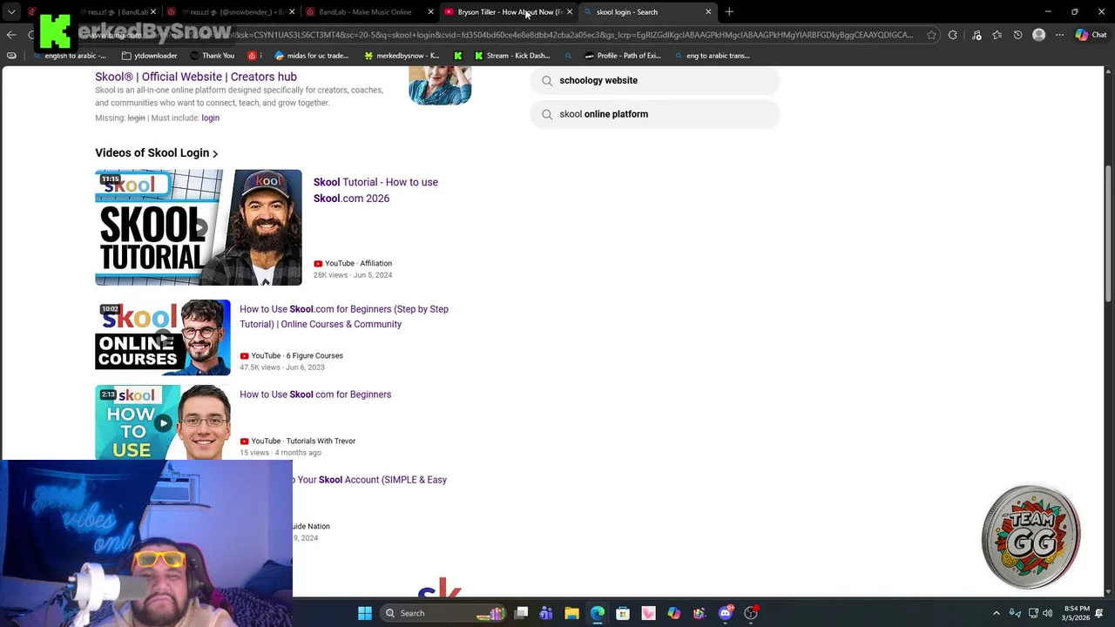Open the 'english to arabic' bookmark

pos(70,56)
